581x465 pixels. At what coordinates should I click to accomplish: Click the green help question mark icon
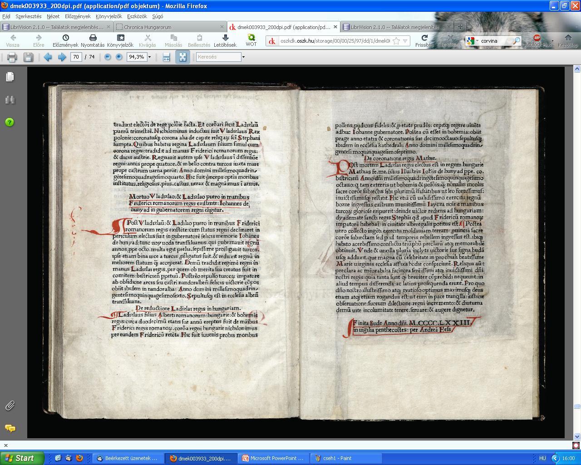(10, 122)
